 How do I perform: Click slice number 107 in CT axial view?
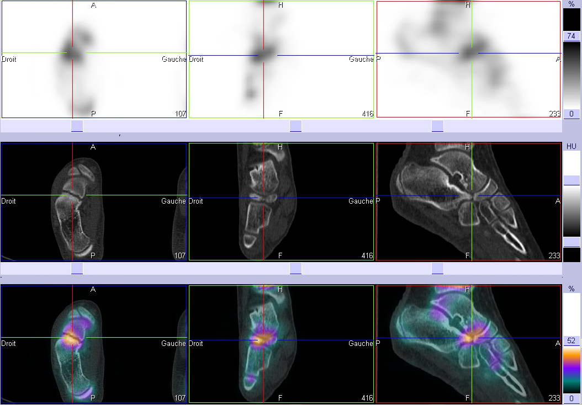[x=181, y=255]
